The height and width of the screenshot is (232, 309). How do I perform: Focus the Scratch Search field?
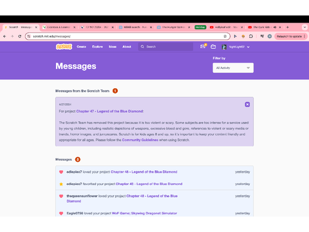pyautogui.click(x=165, y=46)
